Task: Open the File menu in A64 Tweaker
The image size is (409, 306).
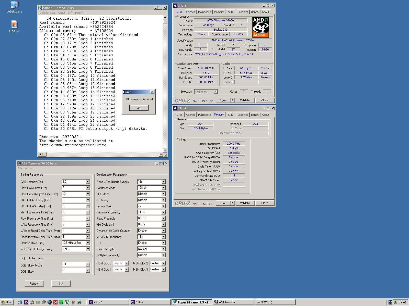Action: coord(20,168)
